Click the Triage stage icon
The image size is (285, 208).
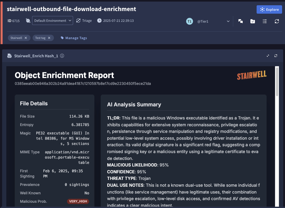tap(78, 21)
